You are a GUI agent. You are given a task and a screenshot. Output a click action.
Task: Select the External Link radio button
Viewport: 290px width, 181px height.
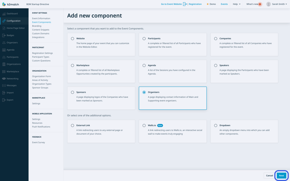(x=72, y=125)
